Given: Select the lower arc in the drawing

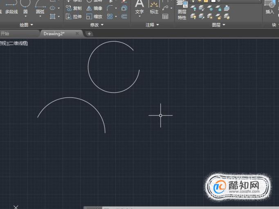Looking at the screenshot, I should click(x=70, y=98).
